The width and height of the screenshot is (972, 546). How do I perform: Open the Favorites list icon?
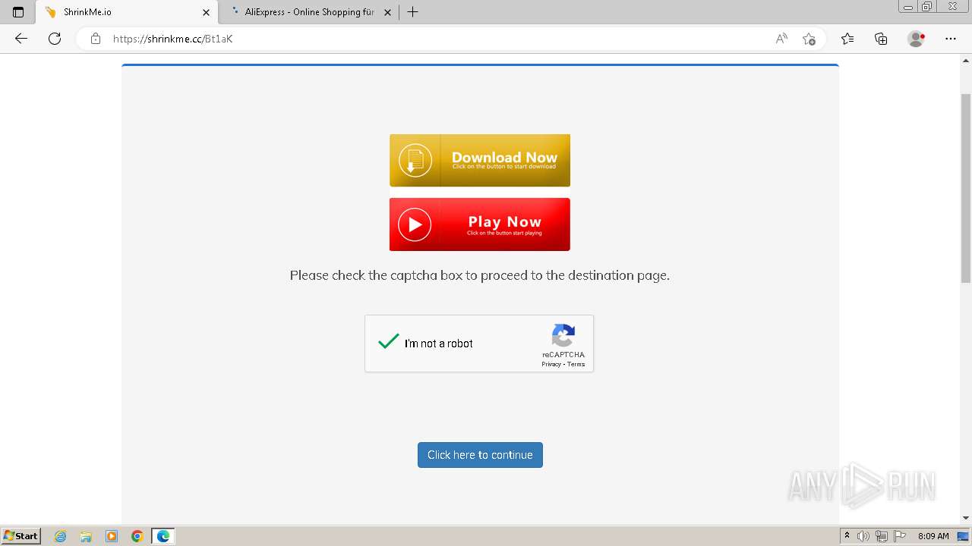(847, 39)
